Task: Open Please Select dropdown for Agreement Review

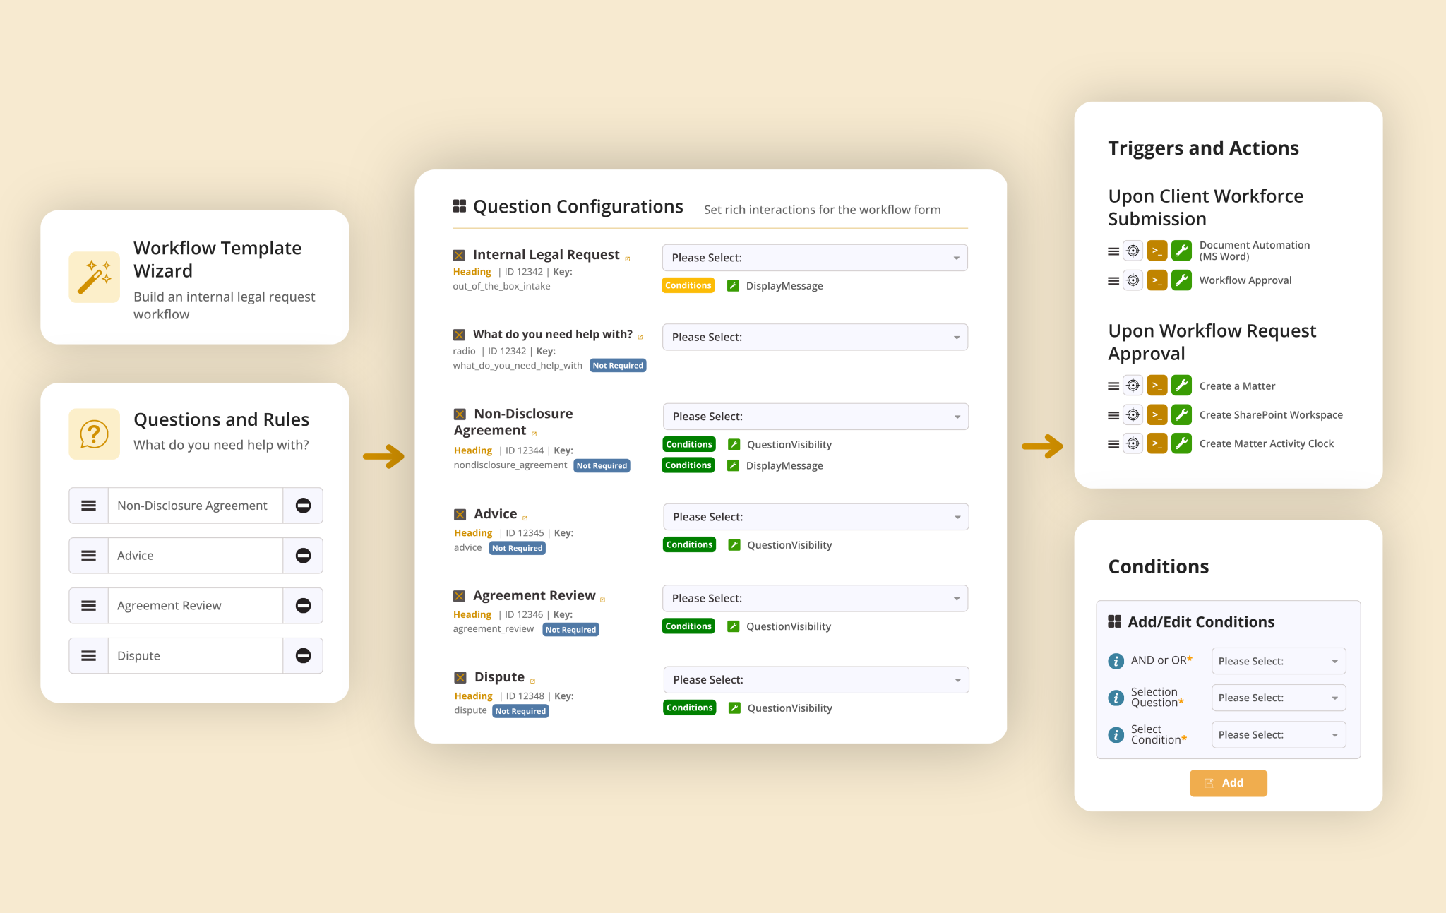Action: click(815, 598)
